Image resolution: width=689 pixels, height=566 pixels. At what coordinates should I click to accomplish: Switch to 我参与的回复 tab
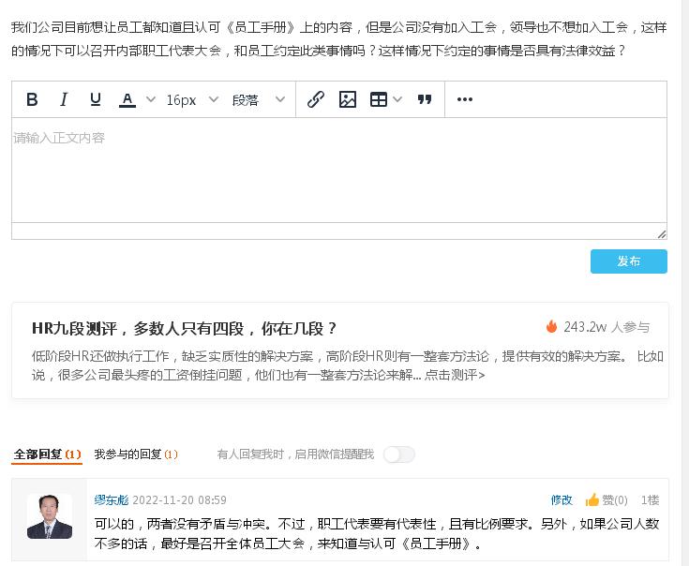click(x=136, y=454)
